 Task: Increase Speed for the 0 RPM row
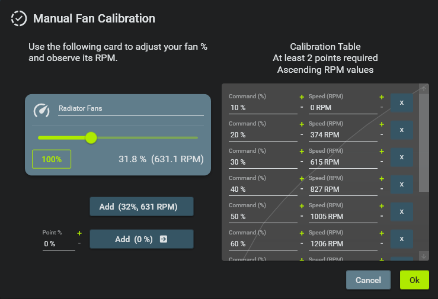382,97
